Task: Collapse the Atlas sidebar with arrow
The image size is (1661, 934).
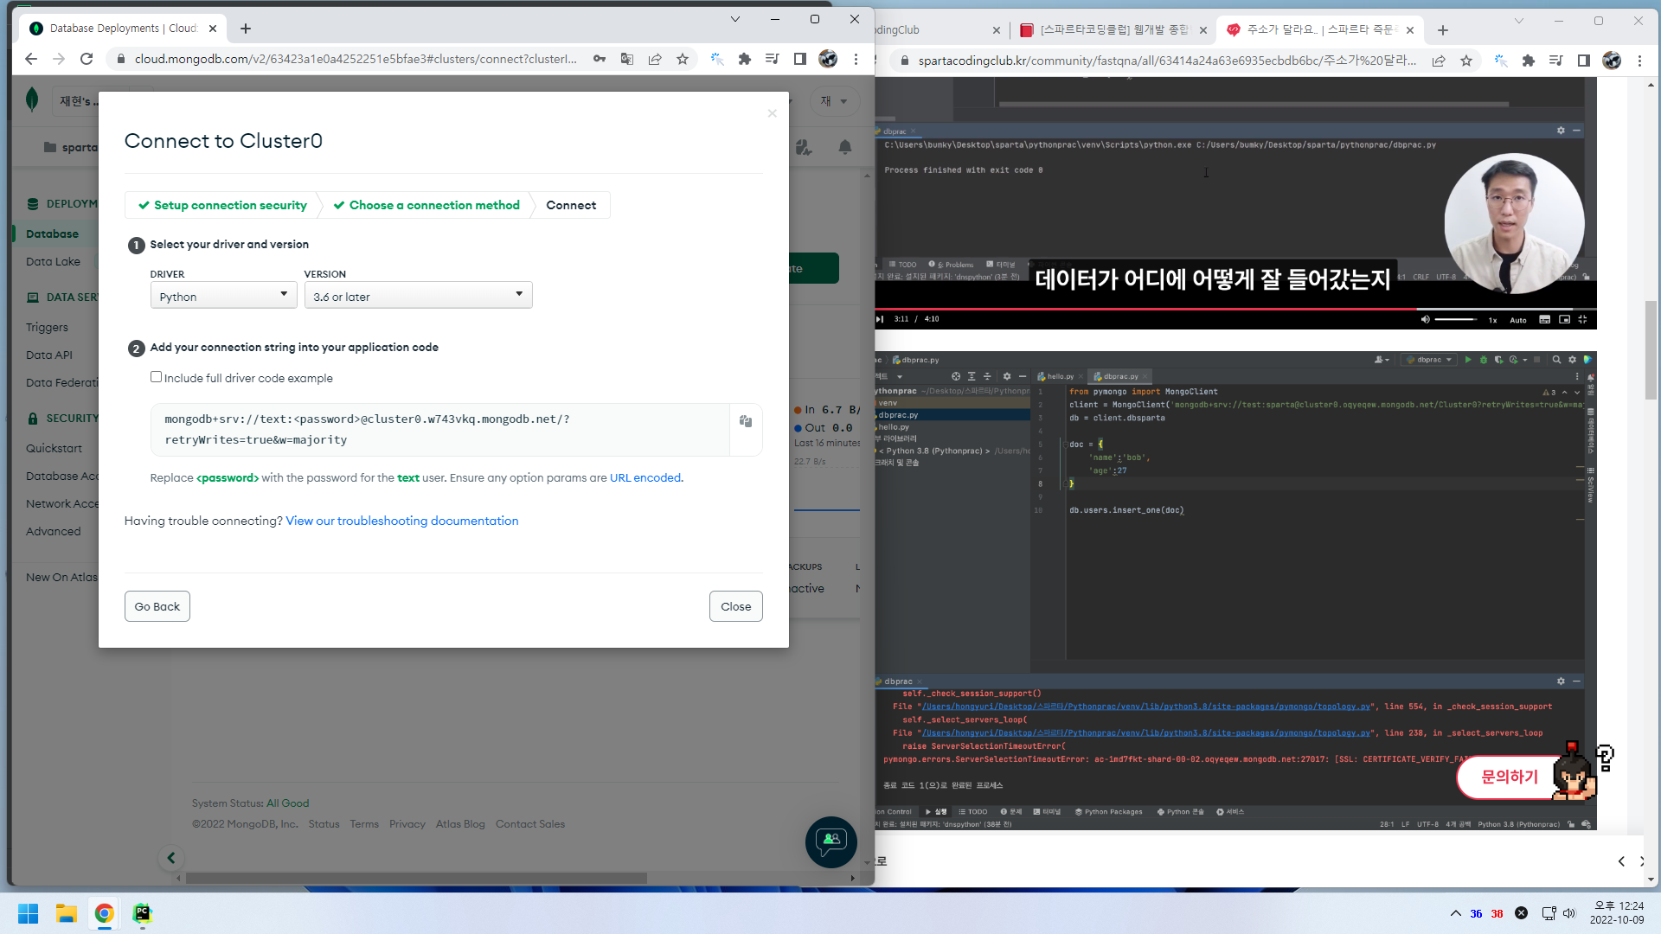Action: (171, 858)
